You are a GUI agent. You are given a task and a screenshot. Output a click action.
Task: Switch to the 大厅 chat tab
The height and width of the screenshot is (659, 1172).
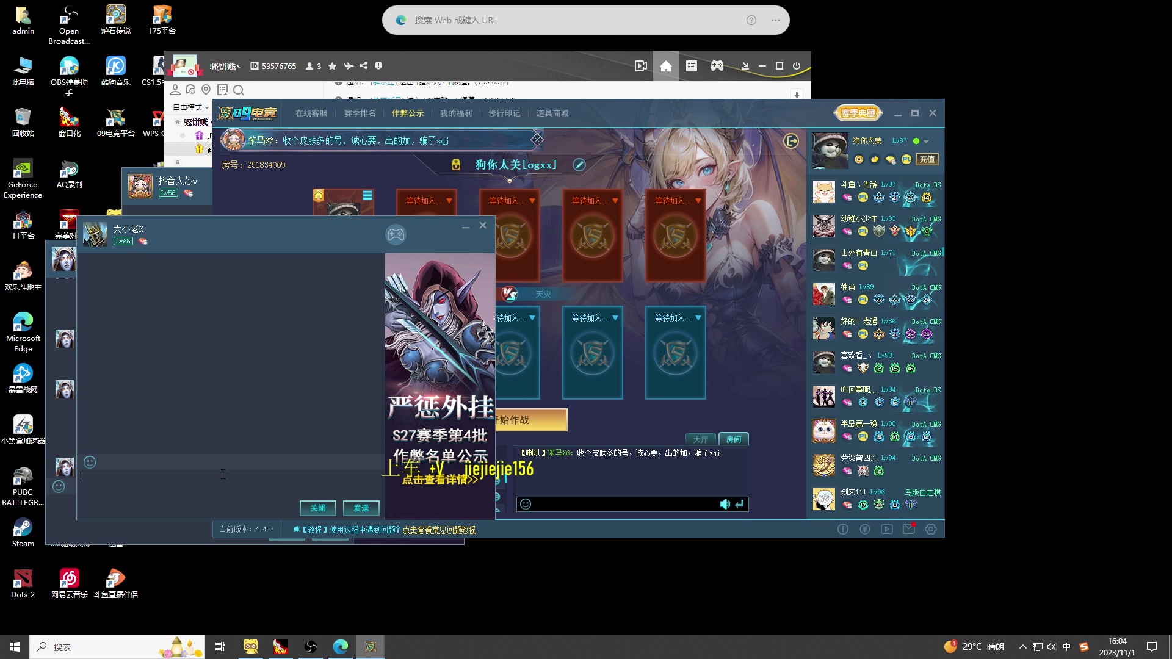click(701, 439)
